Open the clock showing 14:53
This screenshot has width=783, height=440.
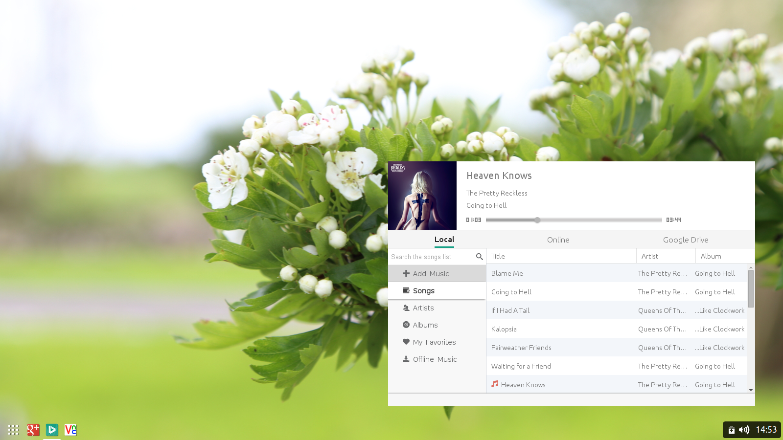pyautogui.click(x=766, y=430)
